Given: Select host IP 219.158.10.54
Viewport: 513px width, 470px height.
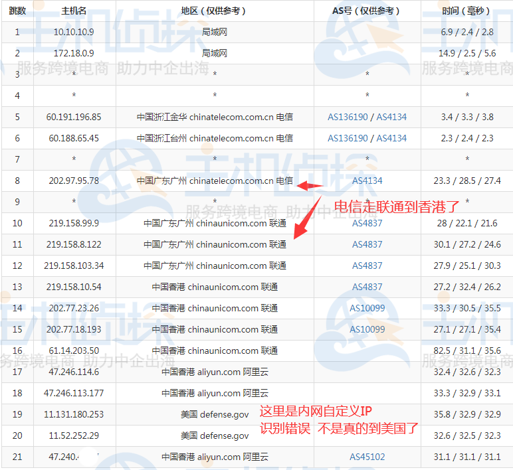Looking at the screenshot, I should [x=74, y=287].
